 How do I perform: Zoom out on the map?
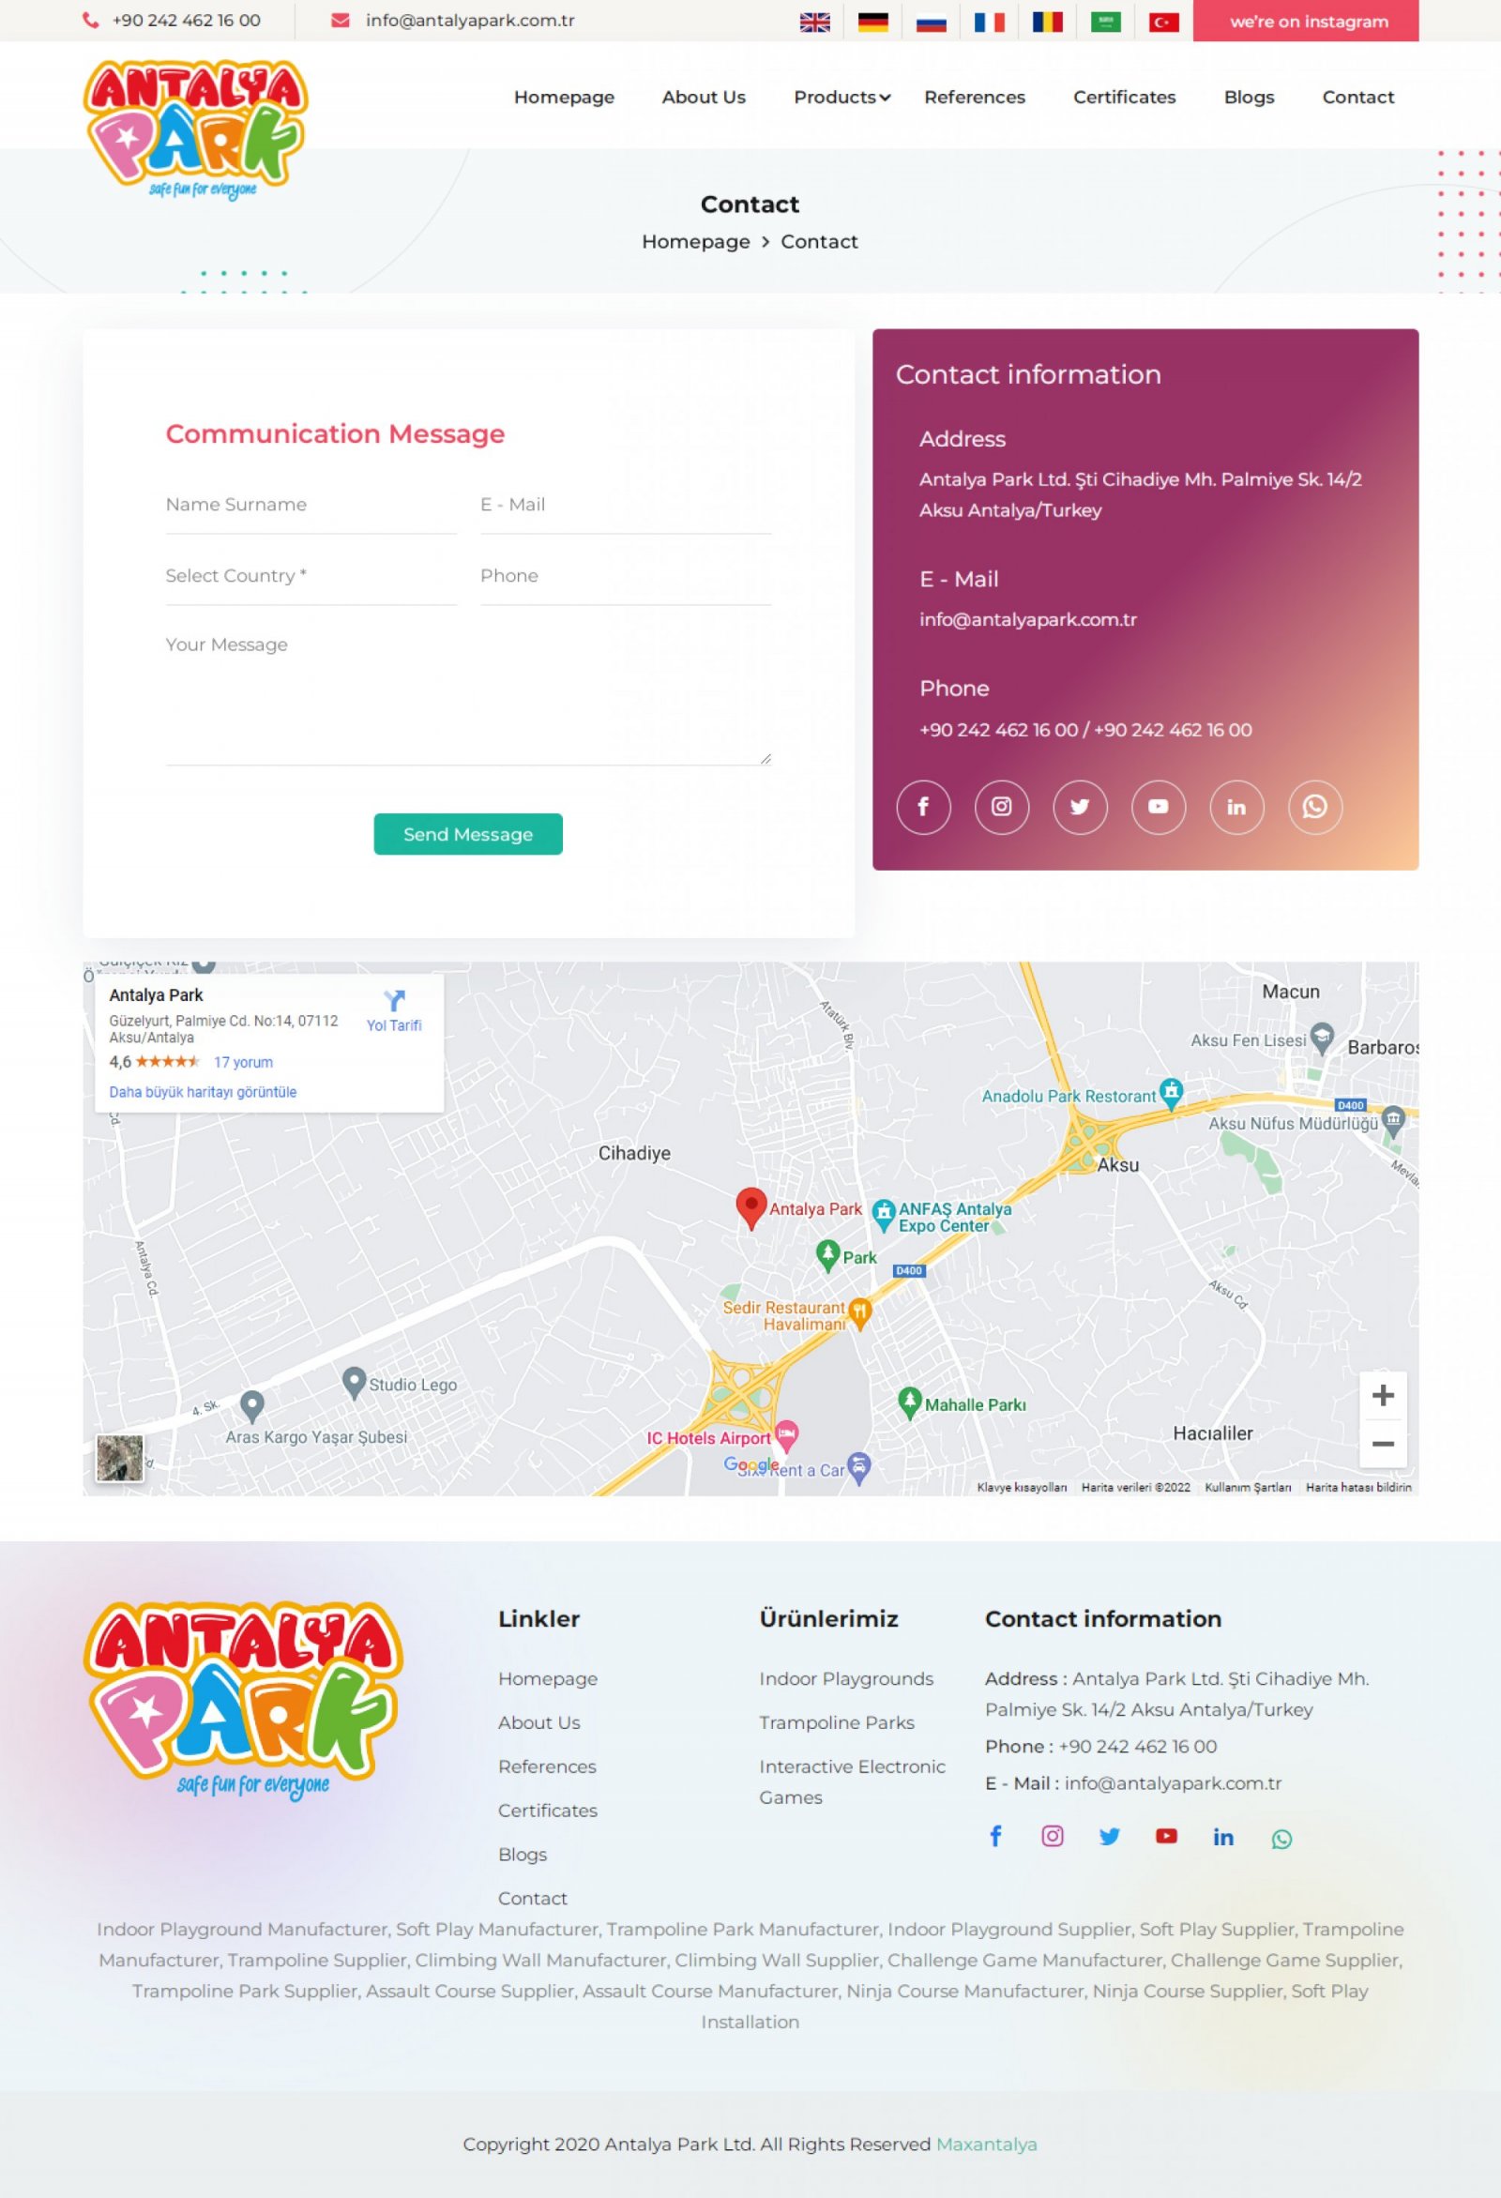pyautogui.click(x=1383, y=1443)
